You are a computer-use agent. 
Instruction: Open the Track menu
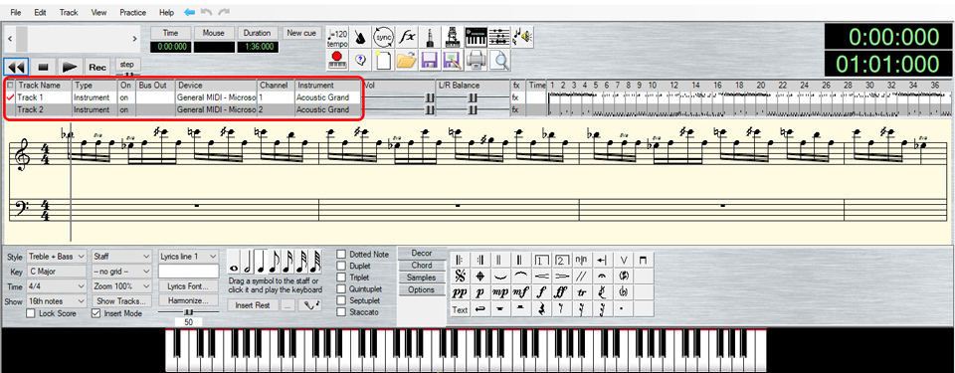point(69,12)
